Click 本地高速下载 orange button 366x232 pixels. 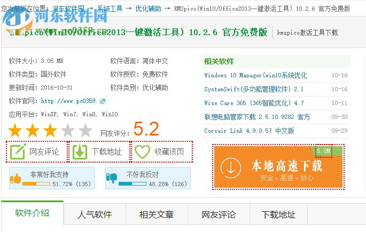point(278,167)
